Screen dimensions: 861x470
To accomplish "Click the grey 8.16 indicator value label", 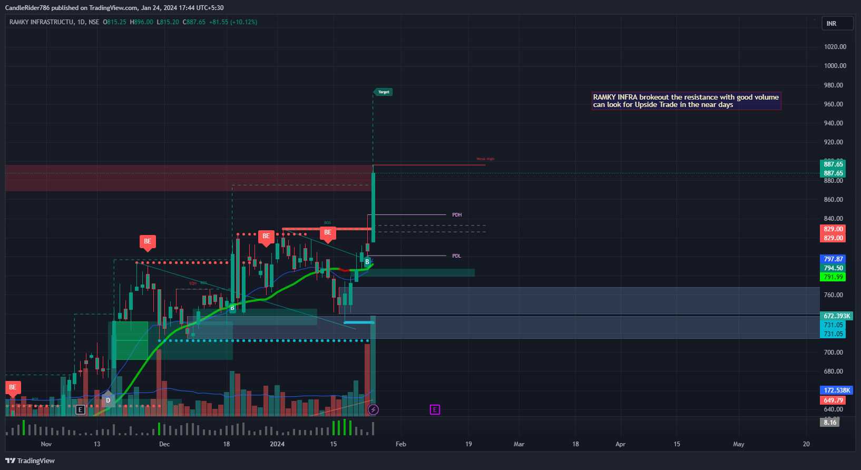I will click(x=830, y=423).
